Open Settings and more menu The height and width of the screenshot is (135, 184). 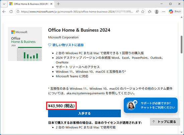coord(164,12)
